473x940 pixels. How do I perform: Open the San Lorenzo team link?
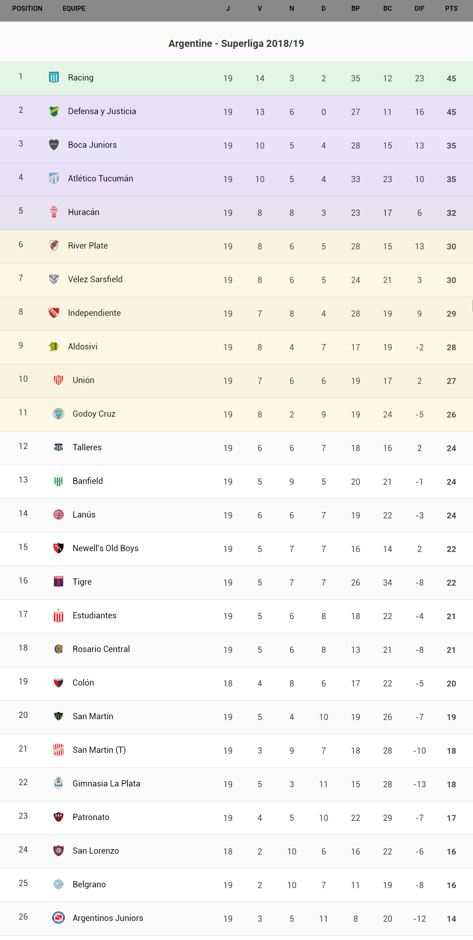point(95,851)
